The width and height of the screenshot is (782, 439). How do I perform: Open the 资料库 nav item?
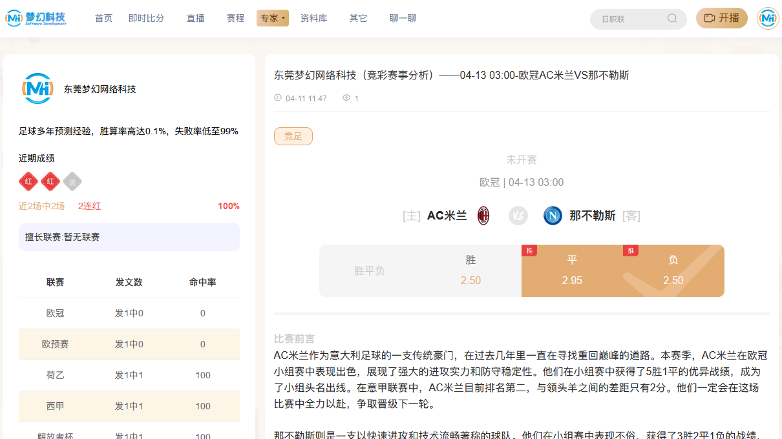coord(313,18)
